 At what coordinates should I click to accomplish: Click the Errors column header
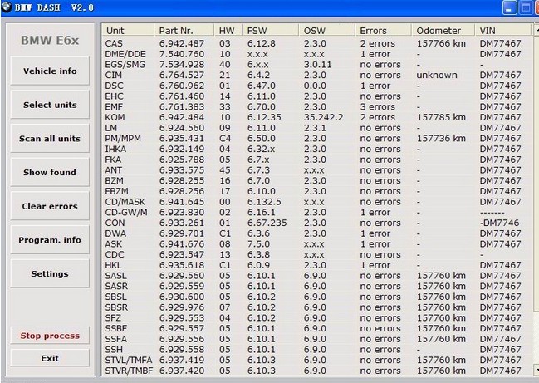pyautogui.click(x=384, y=30)
